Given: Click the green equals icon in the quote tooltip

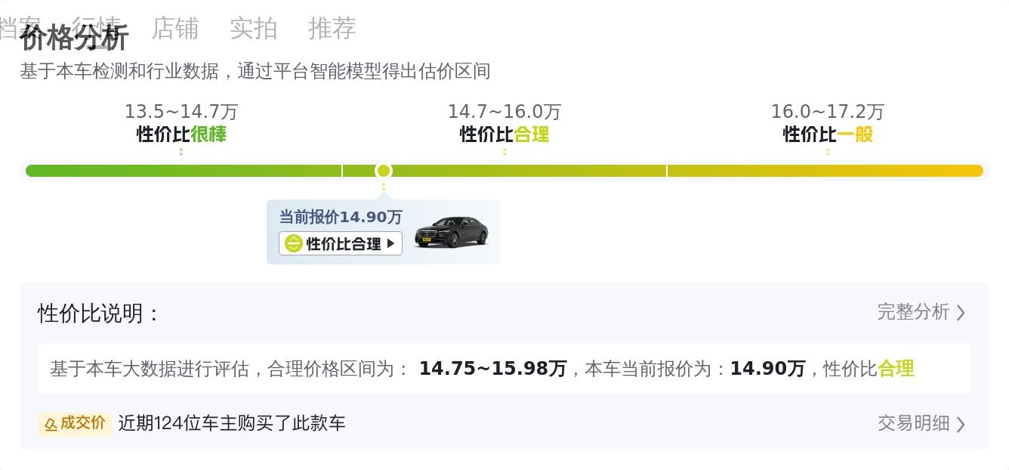Looking at the screenshot, I should [x=293, y=243].
